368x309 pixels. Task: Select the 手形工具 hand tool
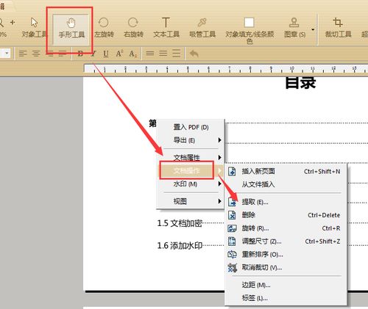pyautogui.click(x=71, y=29)
